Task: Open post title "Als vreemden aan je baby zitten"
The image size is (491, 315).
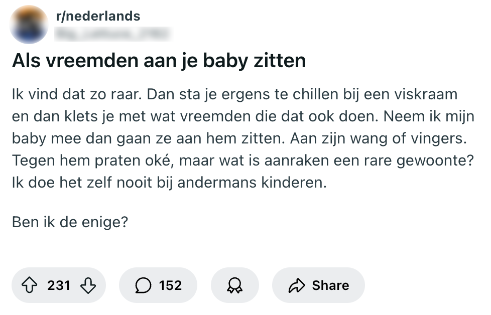Action: [159, 61]
